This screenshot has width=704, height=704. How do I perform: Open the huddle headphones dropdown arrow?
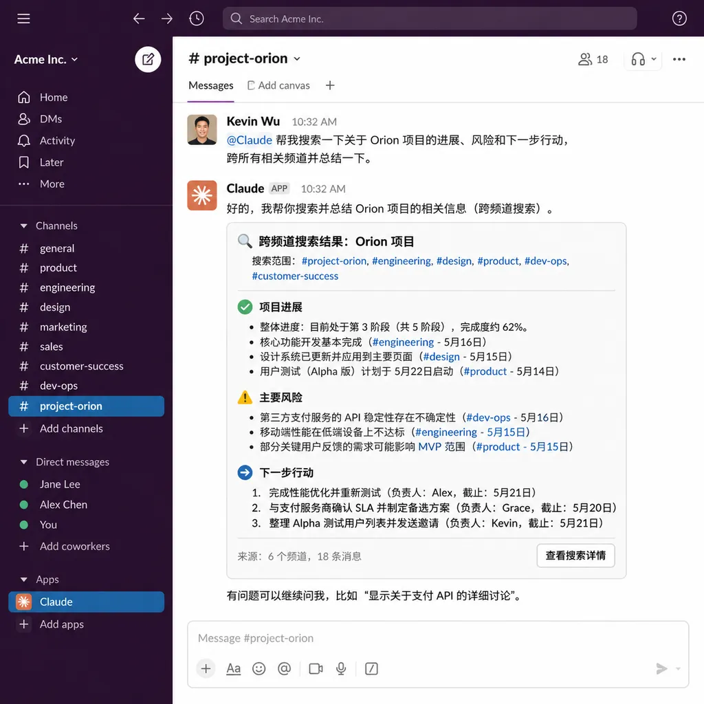pos(654,59)
